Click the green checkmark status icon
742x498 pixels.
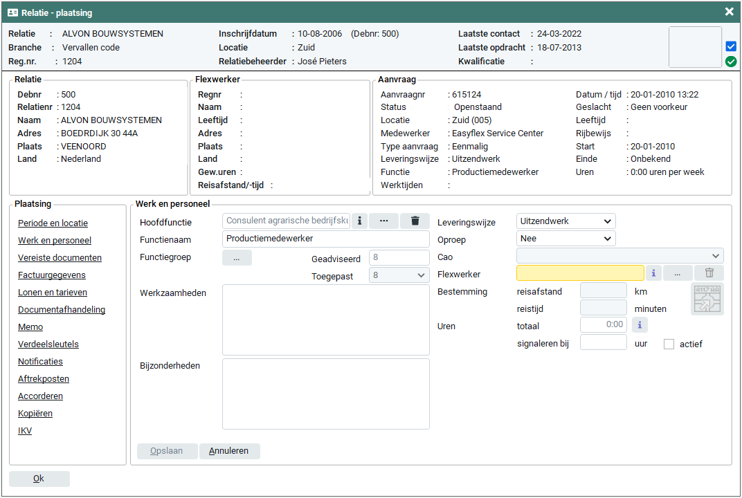click(731, 62)
